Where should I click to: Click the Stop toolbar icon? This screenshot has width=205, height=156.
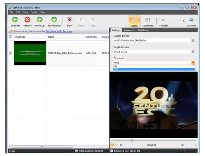coord(93,19)
